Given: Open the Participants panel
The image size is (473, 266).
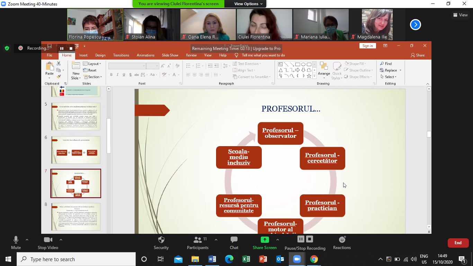Looking at the screenshot, I should (x=198, y=240).
